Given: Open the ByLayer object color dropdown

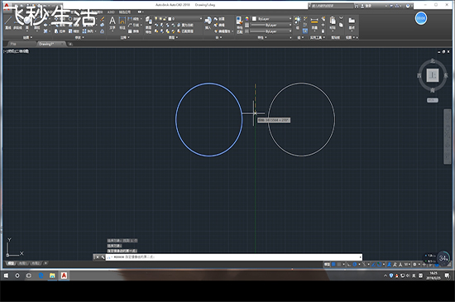Looking at the screenshot, I should pos(271,18).
